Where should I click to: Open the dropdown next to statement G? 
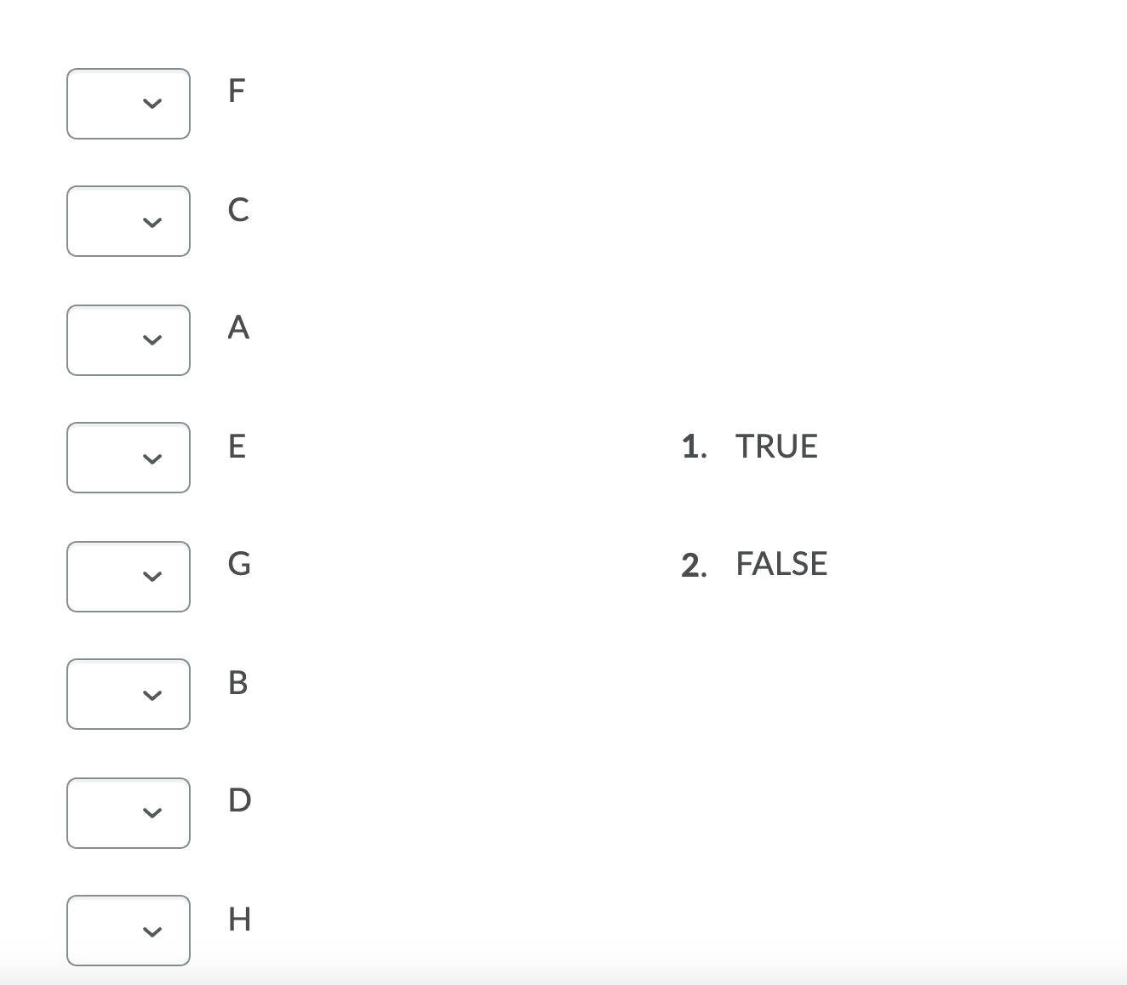(128, 577)
